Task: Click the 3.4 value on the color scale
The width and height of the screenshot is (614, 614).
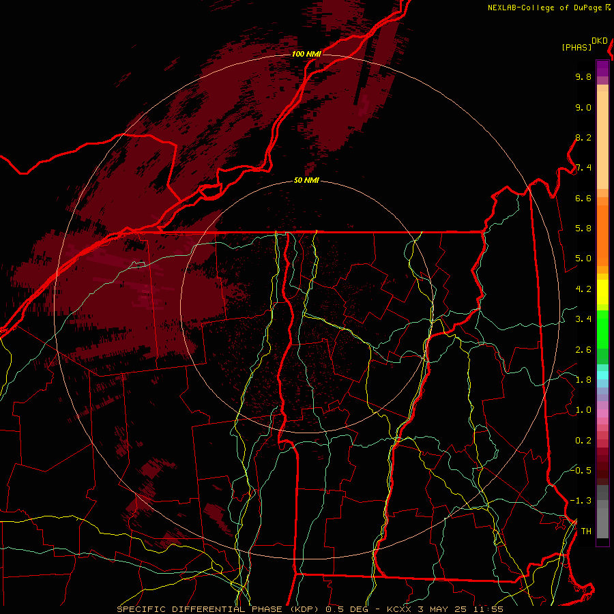Action: pos(583,319)
